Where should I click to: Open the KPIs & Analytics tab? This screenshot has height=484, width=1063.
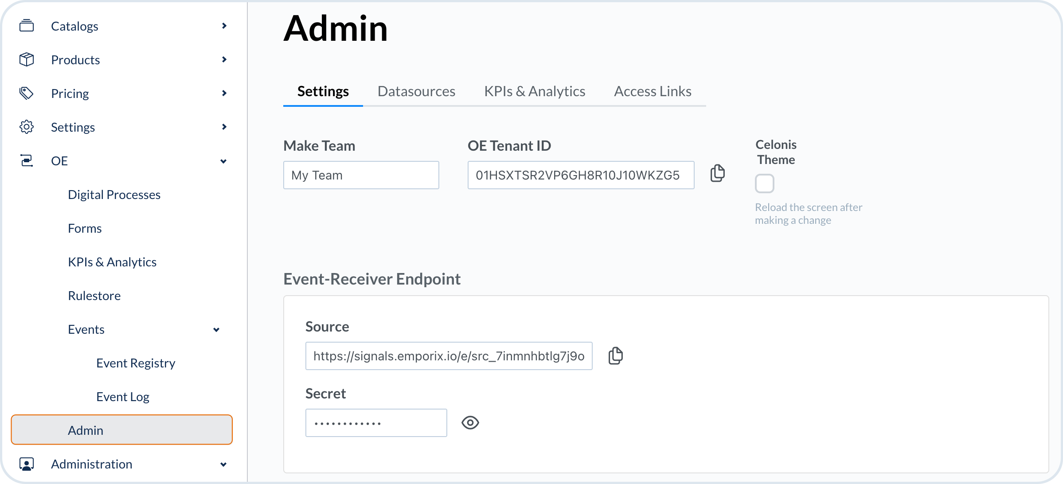click(535, 91)
